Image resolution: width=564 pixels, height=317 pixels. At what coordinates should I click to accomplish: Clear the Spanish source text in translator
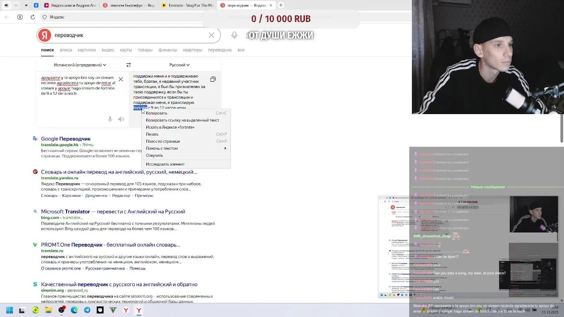tap(121, 79)
